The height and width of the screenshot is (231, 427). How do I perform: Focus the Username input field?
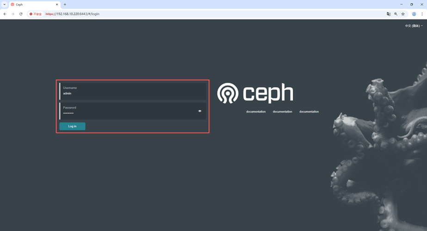(x=133, y=91)
